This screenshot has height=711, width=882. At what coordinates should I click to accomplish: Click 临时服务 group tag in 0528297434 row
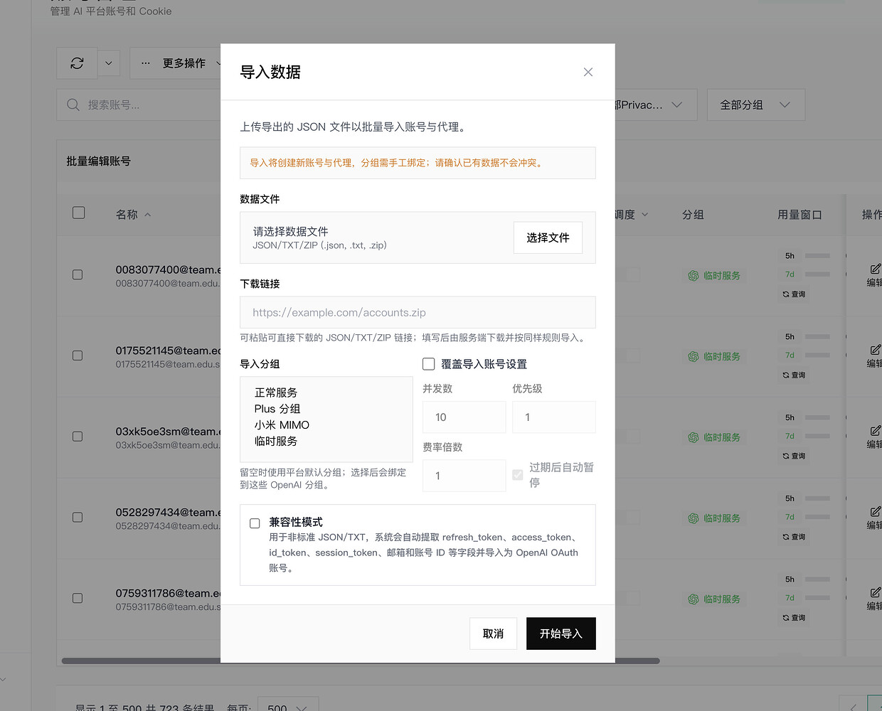pyautogui.click(x=714, y=518)
